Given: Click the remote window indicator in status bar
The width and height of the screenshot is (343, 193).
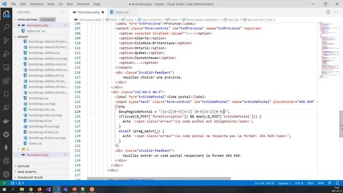Looking at the screenshot, I should (x=4, y=183).
